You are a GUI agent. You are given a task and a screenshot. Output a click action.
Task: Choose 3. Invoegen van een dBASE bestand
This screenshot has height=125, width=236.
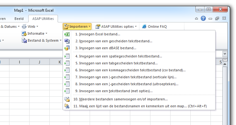click(x=139, y=48)
